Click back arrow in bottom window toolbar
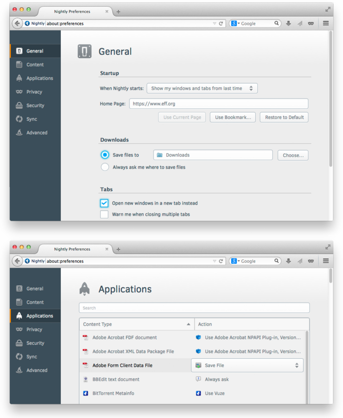This screenshot has height=418, width=343. 17,261
